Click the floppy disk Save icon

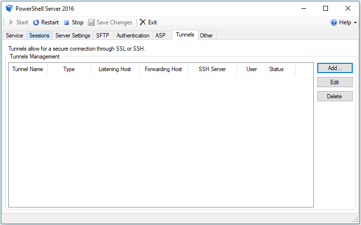[91, 22]
